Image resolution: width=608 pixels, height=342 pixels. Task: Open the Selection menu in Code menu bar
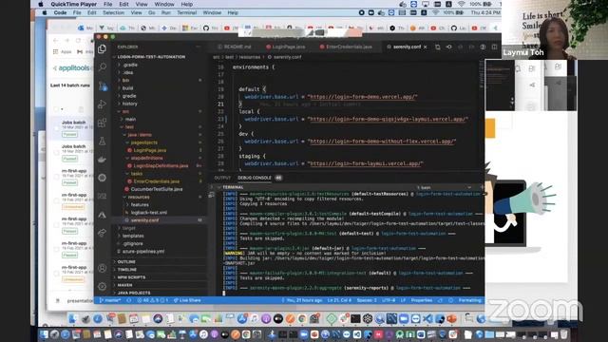(113, 12)
